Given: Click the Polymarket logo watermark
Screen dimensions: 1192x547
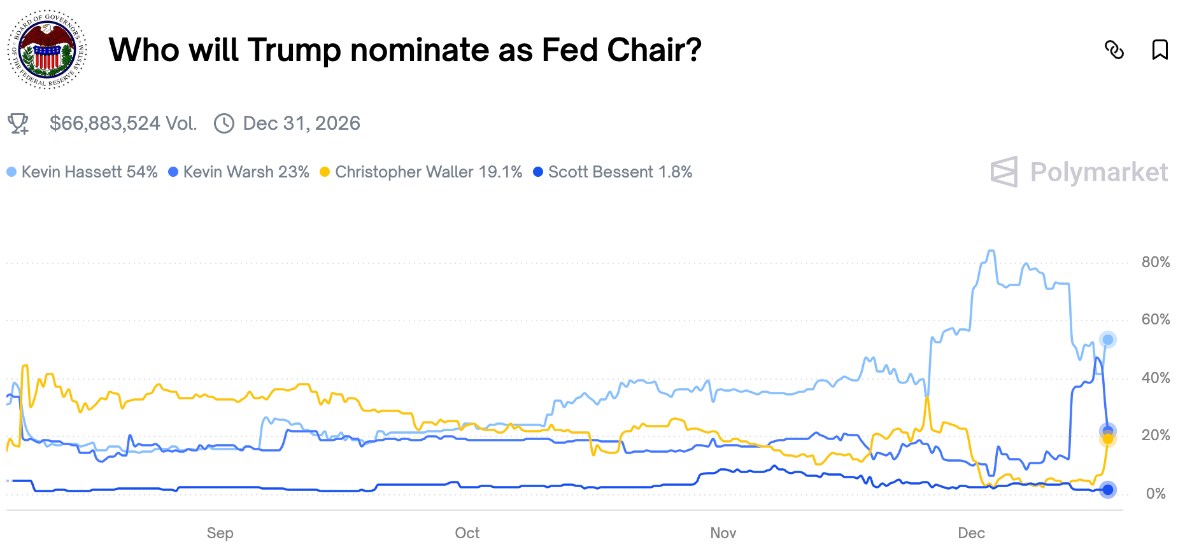Looking at the screenshot, I should tap(1079, 172).
